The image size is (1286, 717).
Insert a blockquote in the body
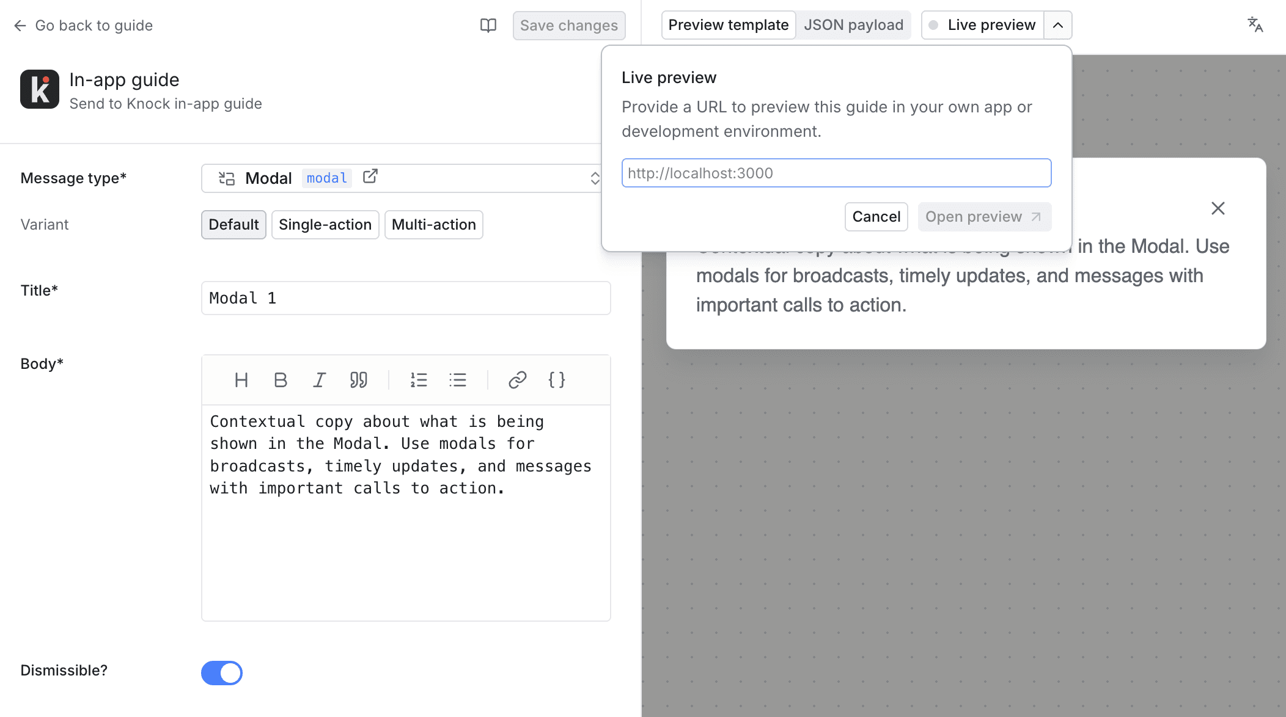pos(359,380)
